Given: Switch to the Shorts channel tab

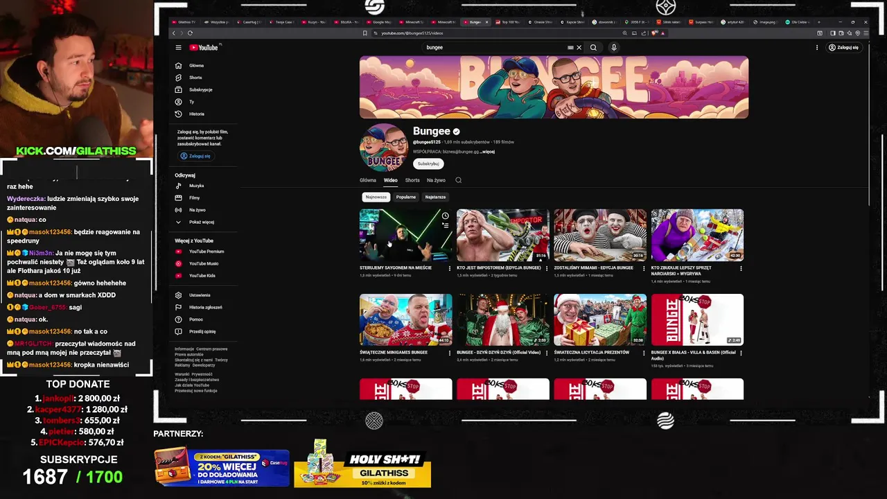Looking at the screenshot, I should [412, 180].
